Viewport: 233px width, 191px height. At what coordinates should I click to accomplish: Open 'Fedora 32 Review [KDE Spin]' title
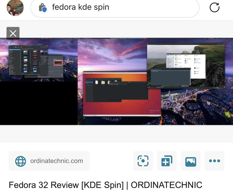point(105,185)
